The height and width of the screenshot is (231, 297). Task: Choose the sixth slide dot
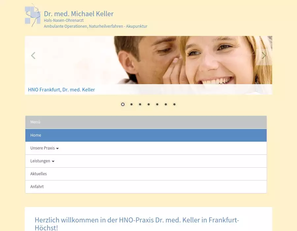[x=166, y=104]
